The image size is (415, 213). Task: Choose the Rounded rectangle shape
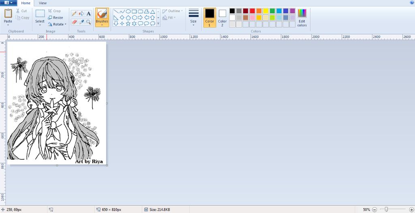tap(140, 12)
